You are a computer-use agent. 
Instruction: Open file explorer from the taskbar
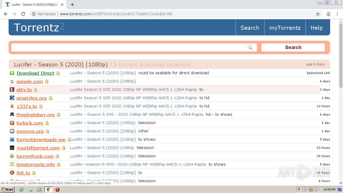click(30, 190)
